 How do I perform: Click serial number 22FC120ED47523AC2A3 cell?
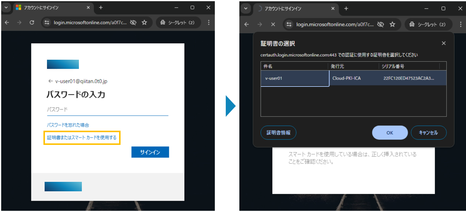(409, 78)
